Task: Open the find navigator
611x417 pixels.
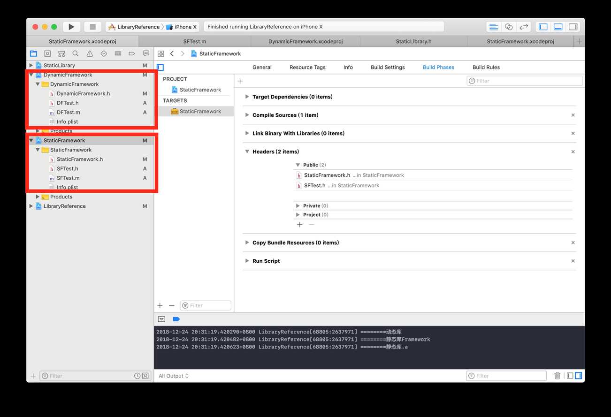Action: click(76, 53)
